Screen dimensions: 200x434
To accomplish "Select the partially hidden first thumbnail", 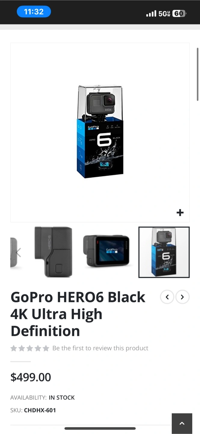I will [x=14, y=252].
